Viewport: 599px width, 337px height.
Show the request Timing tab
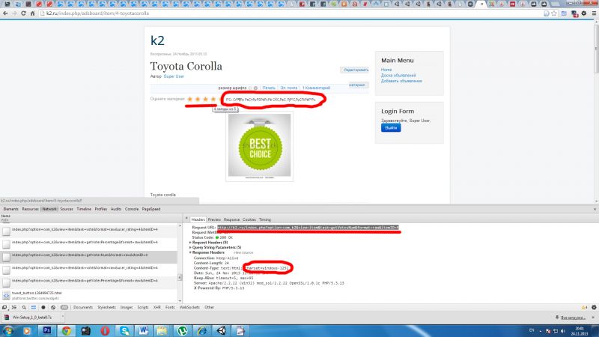tap(265, 219)
